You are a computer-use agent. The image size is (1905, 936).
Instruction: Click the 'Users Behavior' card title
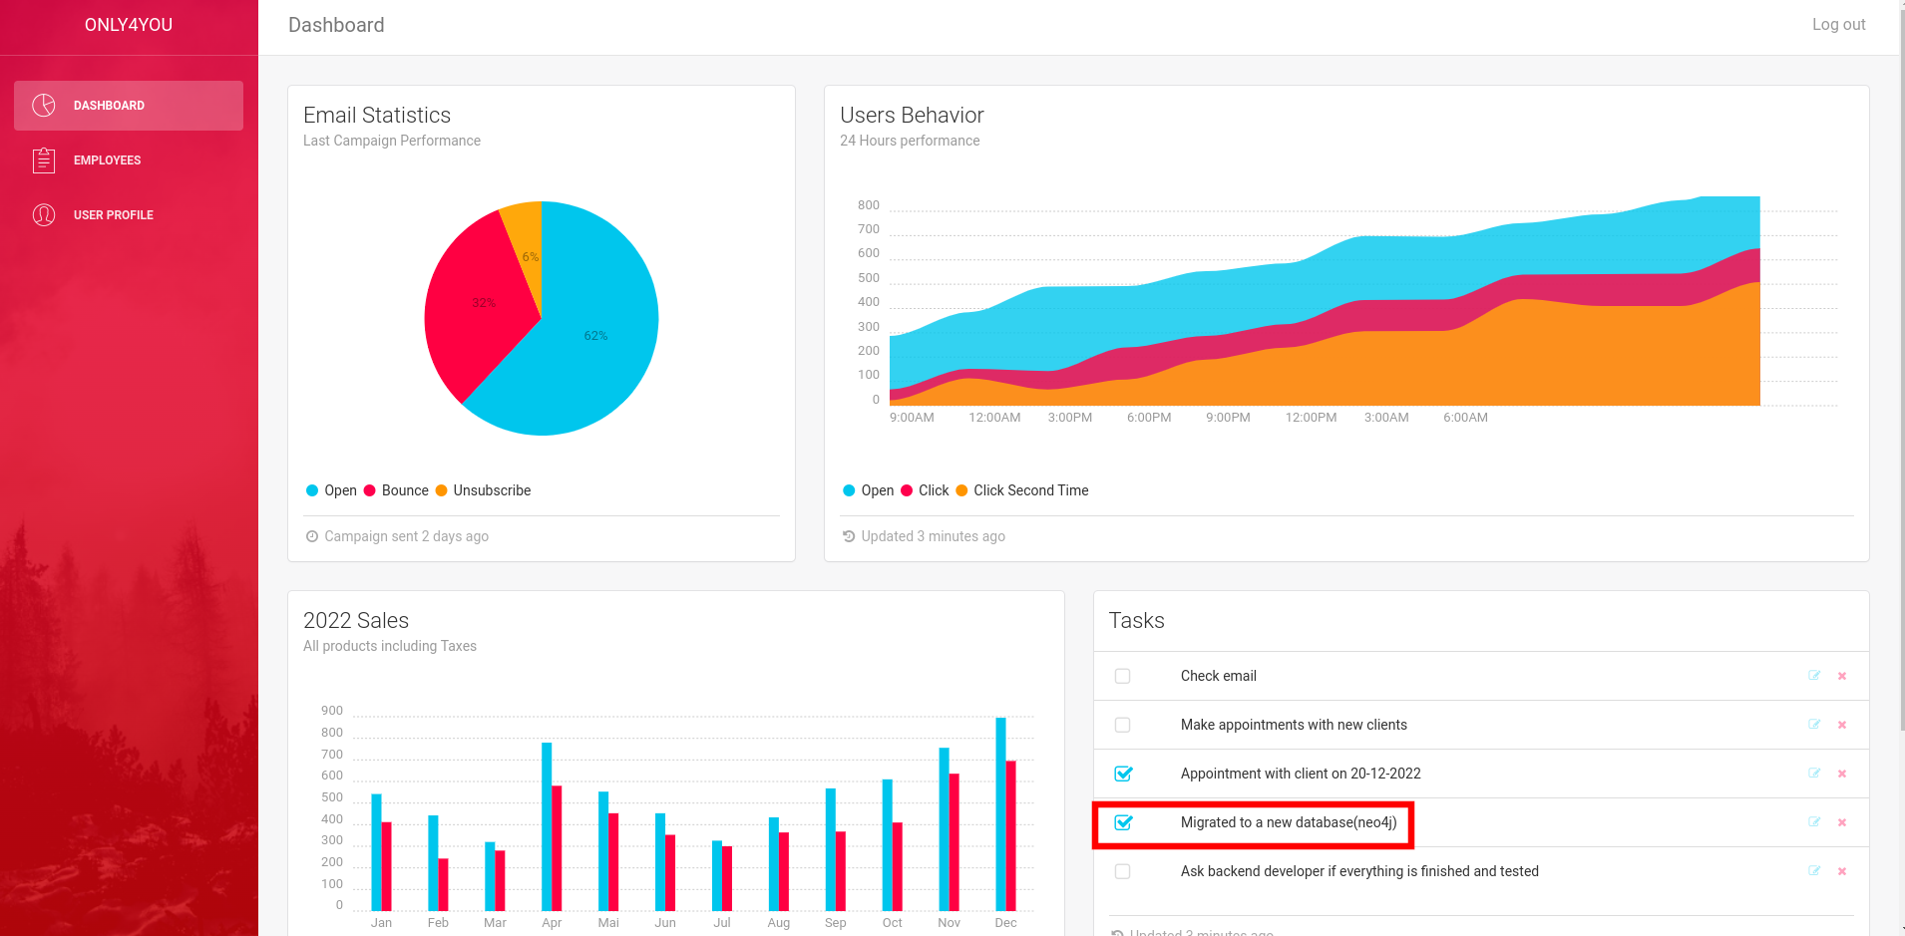(x=912, y=116)
